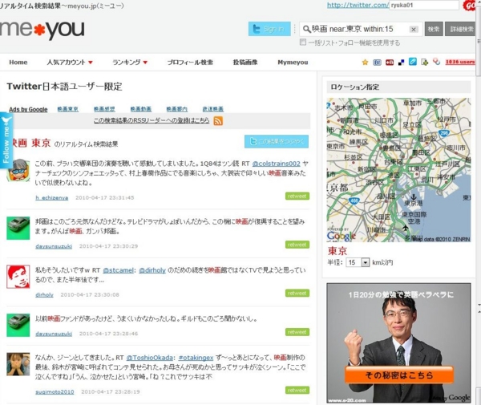The width and height of the screenshot is (481, 405).
Task: Click the blue link share icon
Action: (x=413, y=62)
